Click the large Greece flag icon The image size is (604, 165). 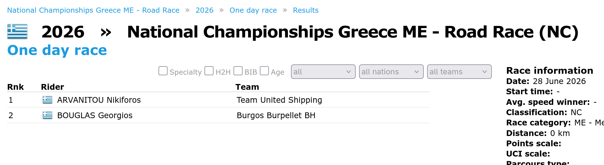pos(17,32)
